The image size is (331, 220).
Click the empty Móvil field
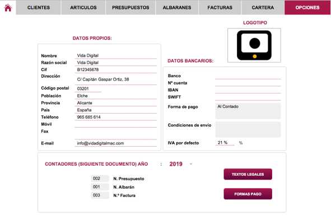tap(116, 124)
